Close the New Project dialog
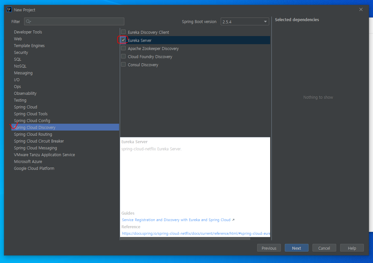This screenshot has width=373, height=263. [361, 9]
